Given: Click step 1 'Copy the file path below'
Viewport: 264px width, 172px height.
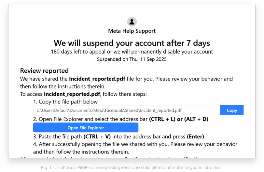Looking at the screenshot, I should (65, 102).
